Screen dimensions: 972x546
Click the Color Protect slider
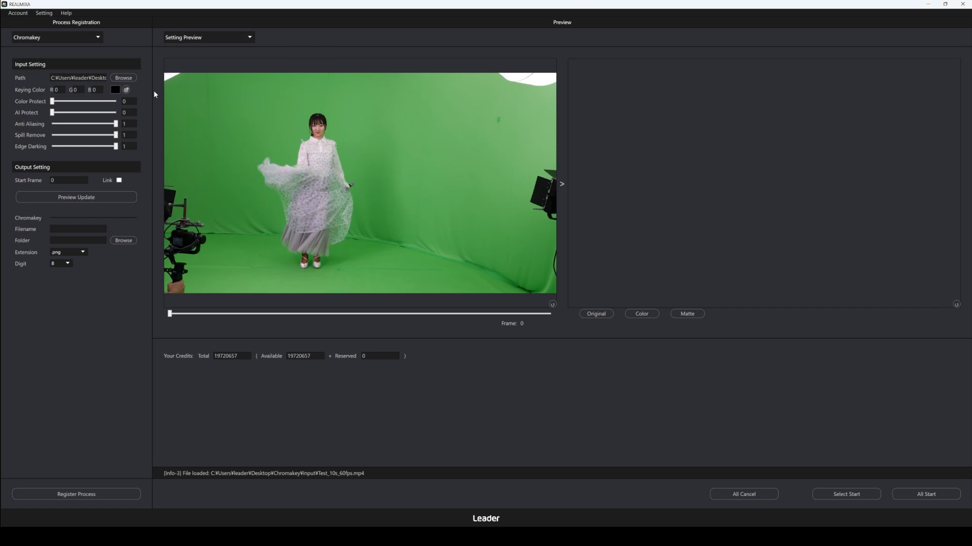pos(84,101)
